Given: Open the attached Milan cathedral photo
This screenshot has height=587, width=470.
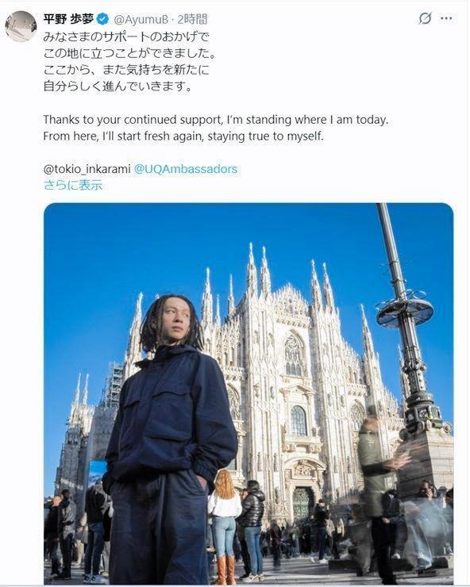Looking at the screenshot, I should click(x=248, y=393).
